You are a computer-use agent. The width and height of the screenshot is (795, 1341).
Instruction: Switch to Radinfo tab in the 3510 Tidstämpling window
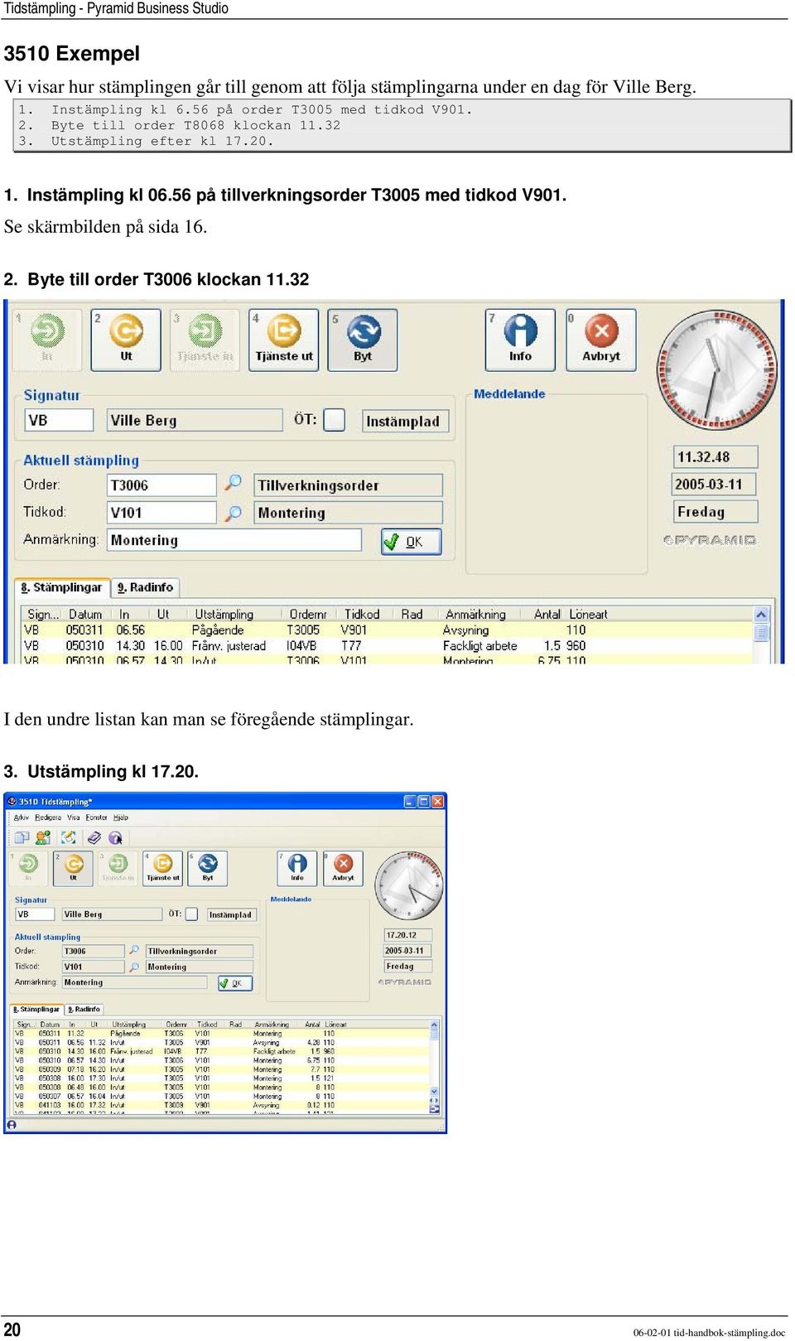(x=84, y=1010)
